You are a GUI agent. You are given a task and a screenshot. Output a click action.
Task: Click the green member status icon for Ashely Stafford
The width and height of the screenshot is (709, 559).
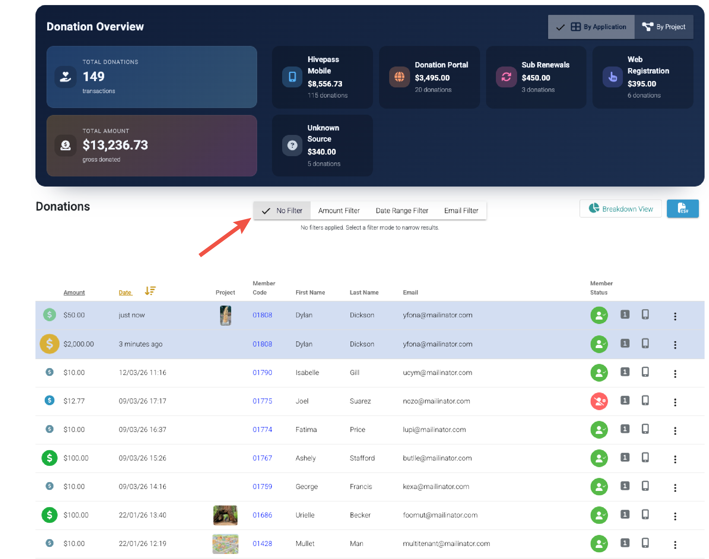pos(599,458)
